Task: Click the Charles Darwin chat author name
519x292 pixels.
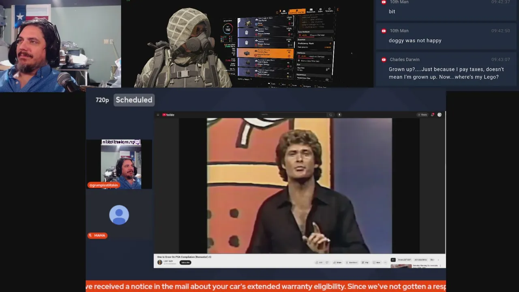Action: coord(404,60)
